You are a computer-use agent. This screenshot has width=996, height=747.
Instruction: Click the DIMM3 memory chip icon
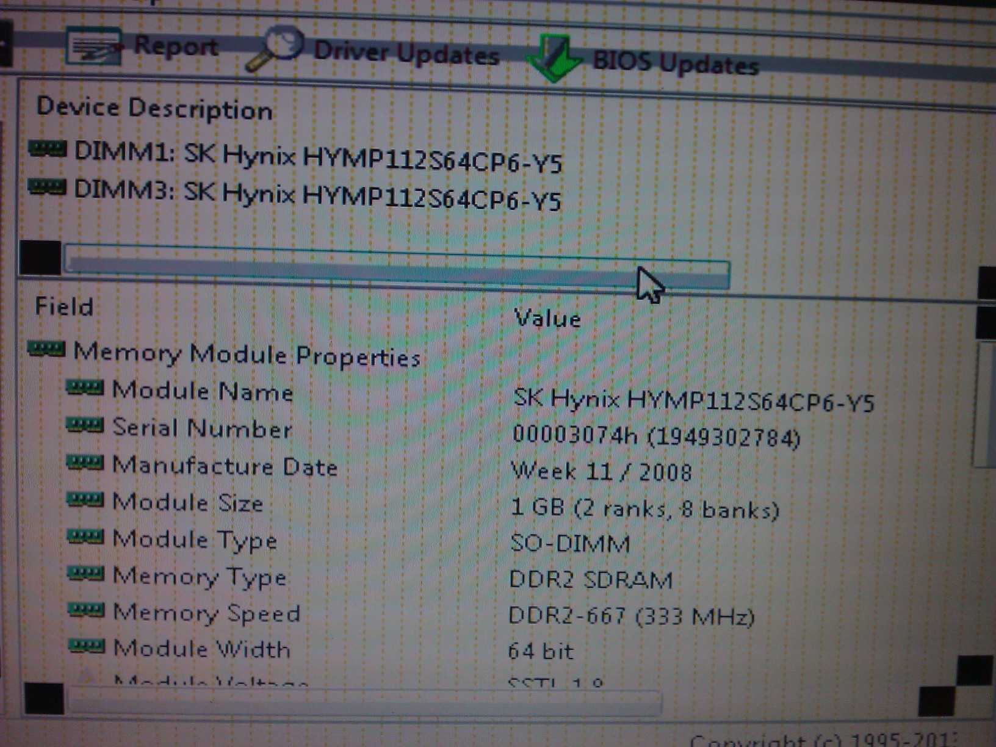47,187
